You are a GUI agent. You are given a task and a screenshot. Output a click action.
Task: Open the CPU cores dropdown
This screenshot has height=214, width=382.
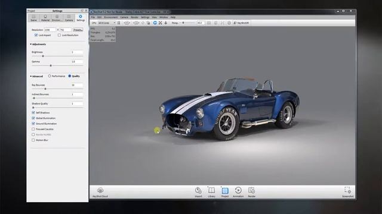pos(107,23)
